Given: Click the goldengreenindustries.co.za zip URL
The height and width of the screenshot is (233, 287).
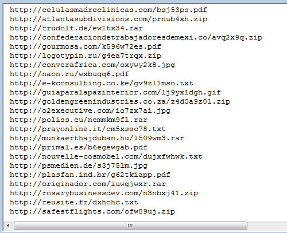Looking at the screenshot, I should coord(120,101).
